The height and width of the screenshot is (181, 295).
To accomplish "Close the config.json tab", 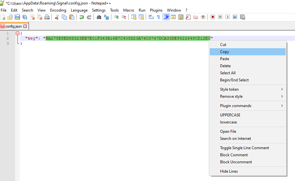I will [x=25, y=26].
